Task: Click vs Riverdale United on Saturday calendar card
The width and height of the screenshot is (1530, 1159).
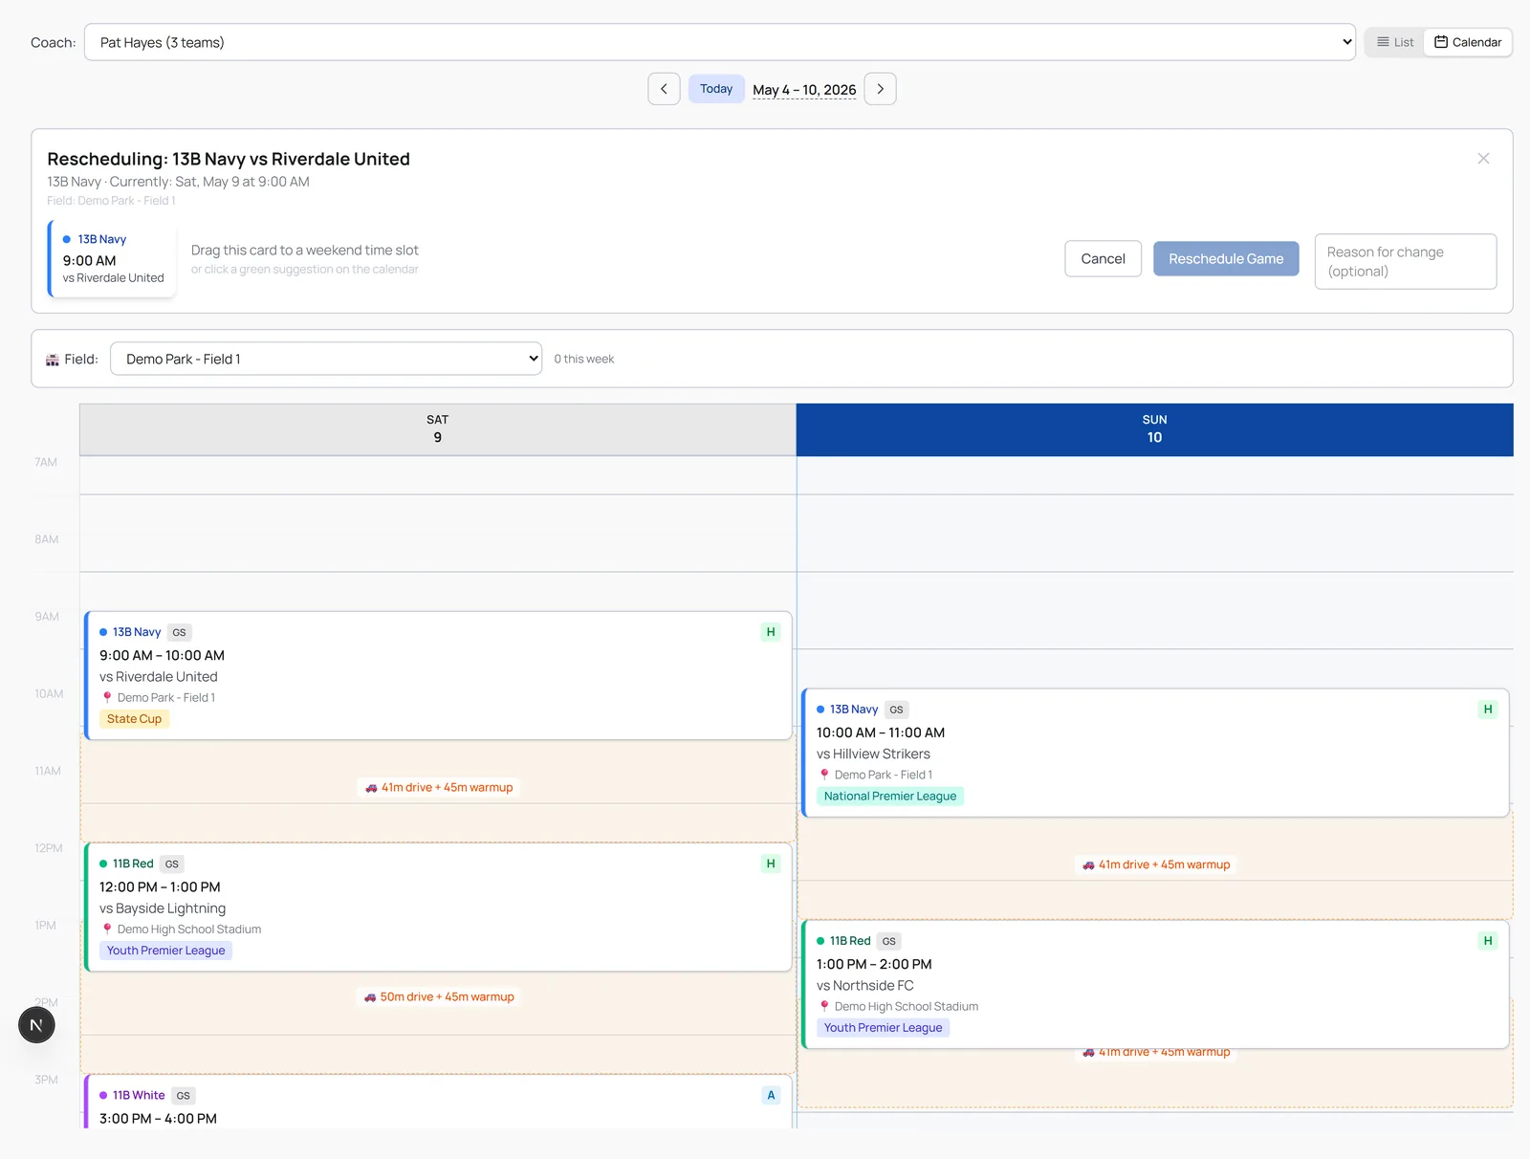Action: [159, 677]
